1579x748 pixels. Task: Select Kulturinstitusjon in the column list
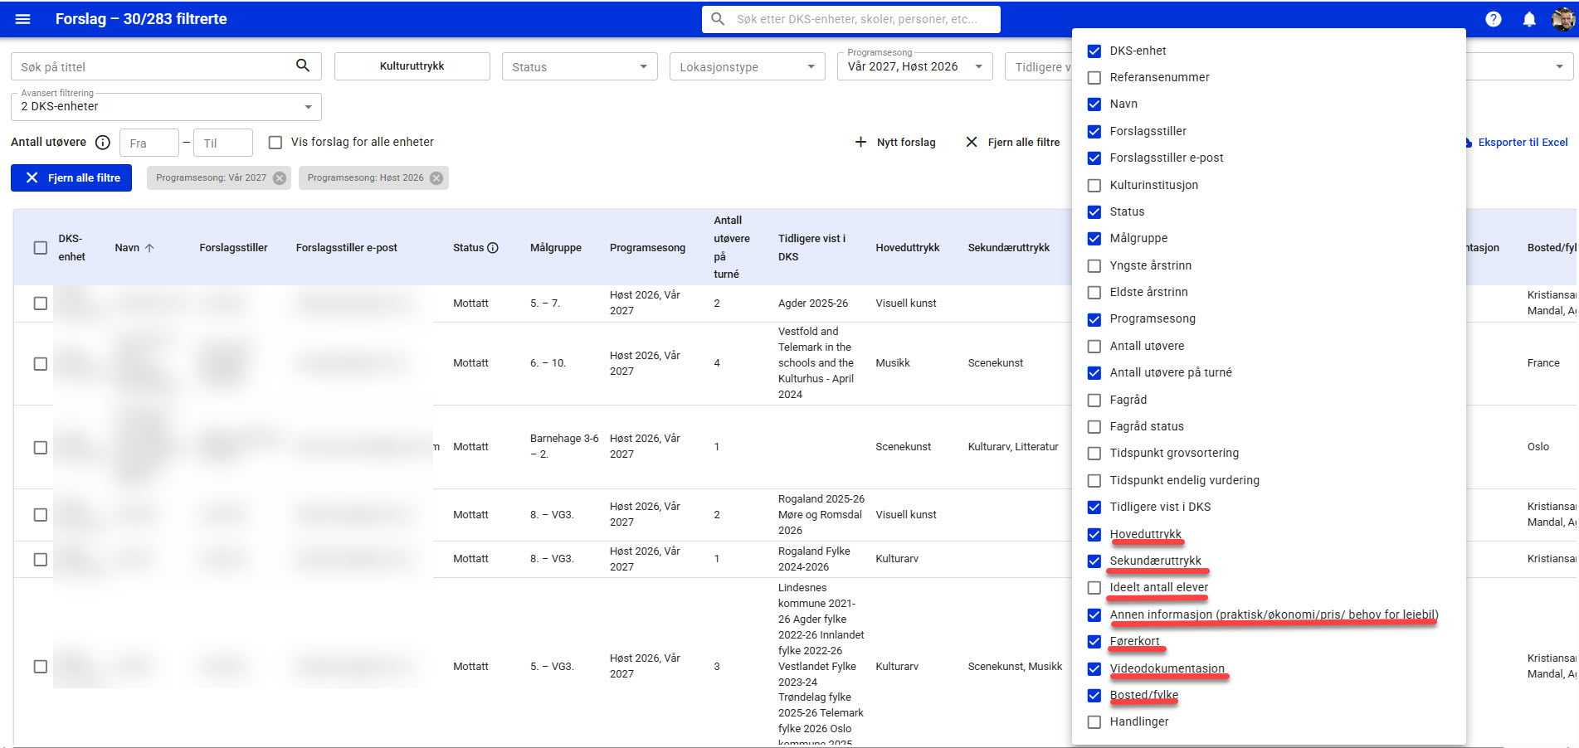(1094, 185)
